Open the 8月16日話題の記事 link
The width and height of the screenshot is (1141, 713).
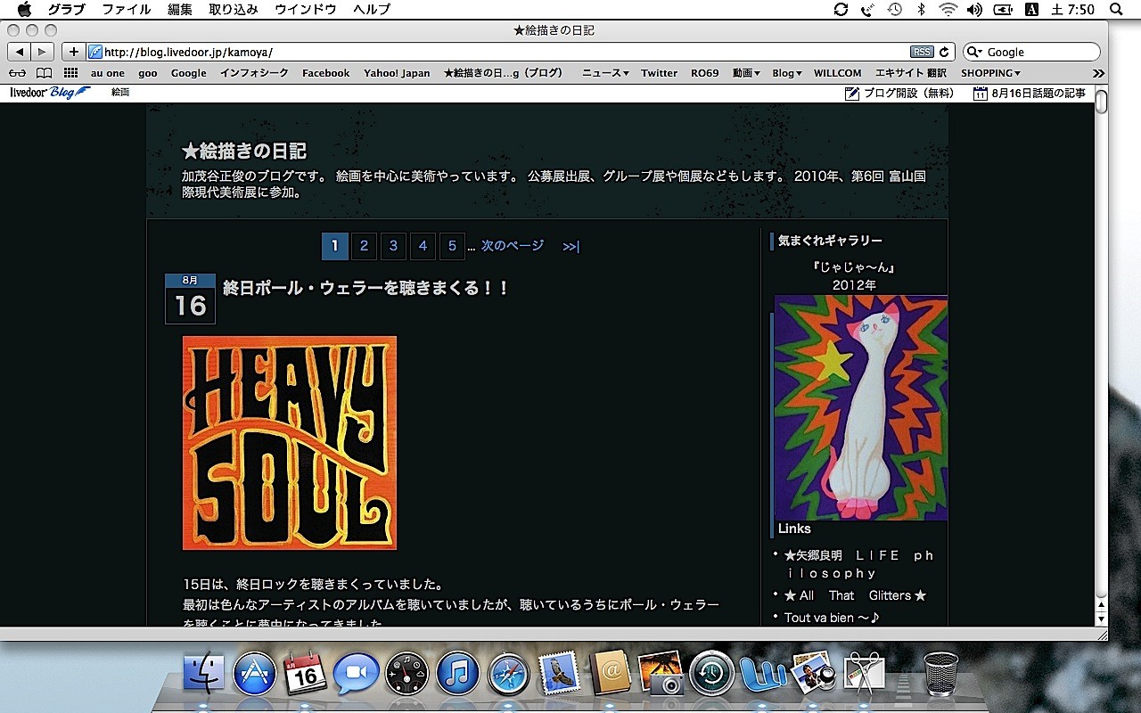[x=1030, y=93]
